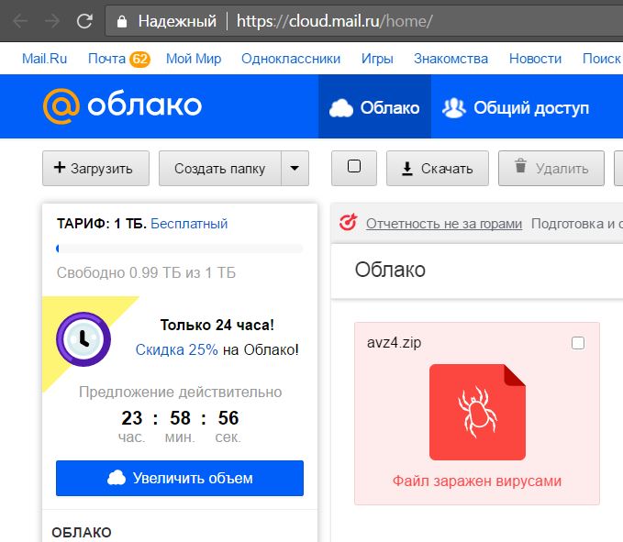Click the browser back arrow
Image resolution: width=623 pixels, height=542 pixels.
20,21
